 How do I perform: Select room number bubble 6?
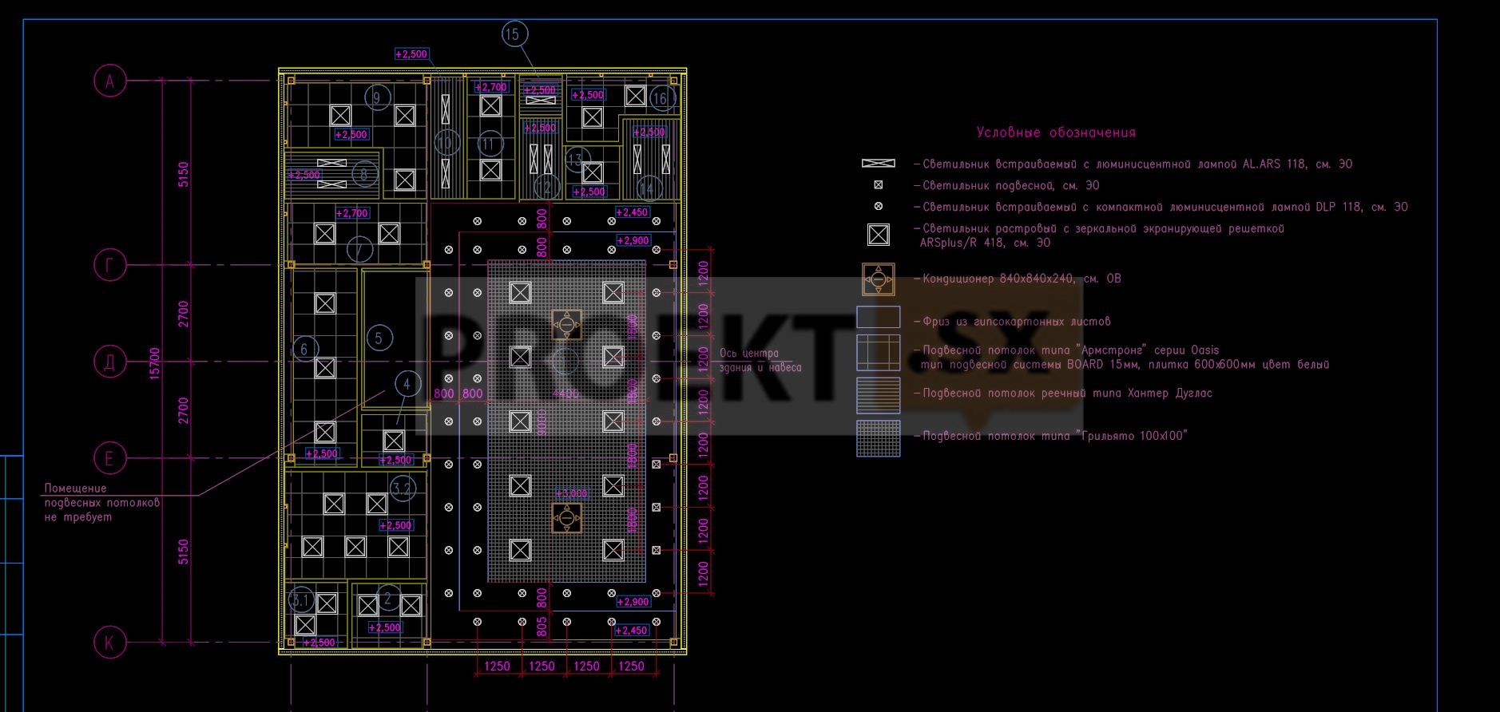304,349
